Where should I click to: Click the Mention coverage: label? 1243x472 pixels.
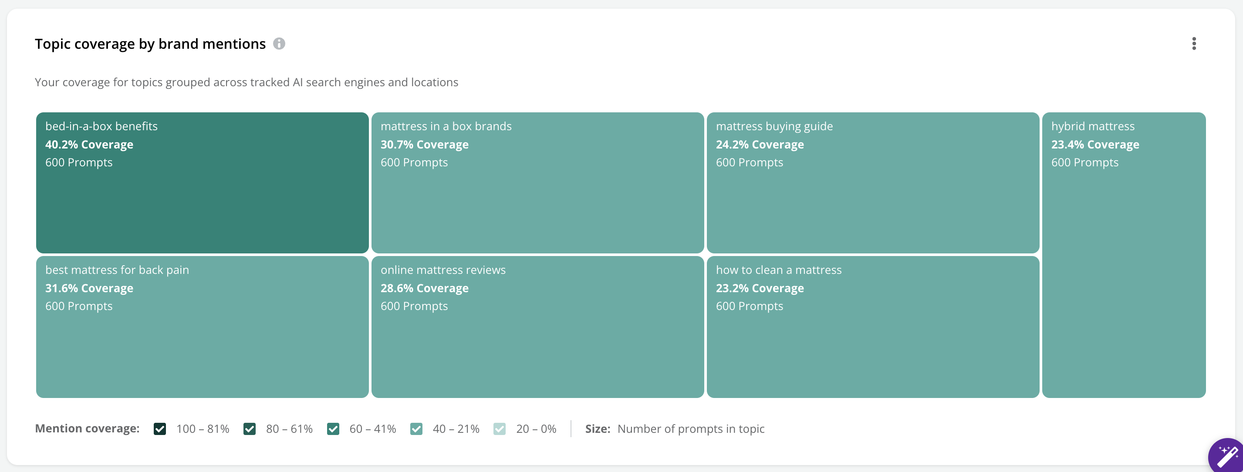pos(88,428)
